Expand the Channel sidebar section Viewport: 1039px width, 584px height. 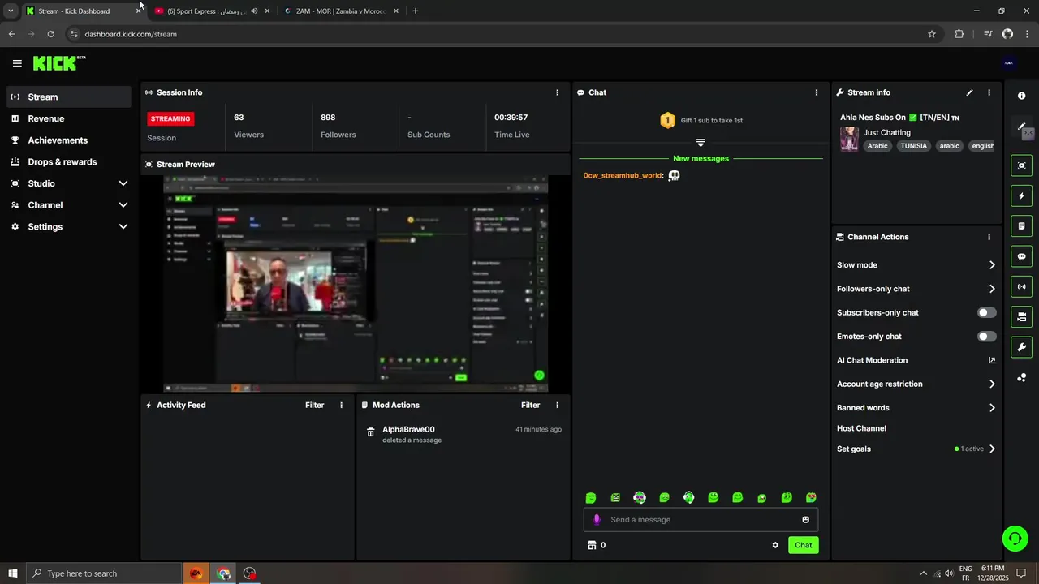tap(123, 205)
